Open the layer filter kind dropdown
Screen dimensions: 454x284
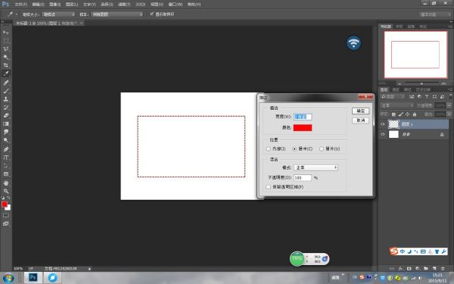point(392,96)
